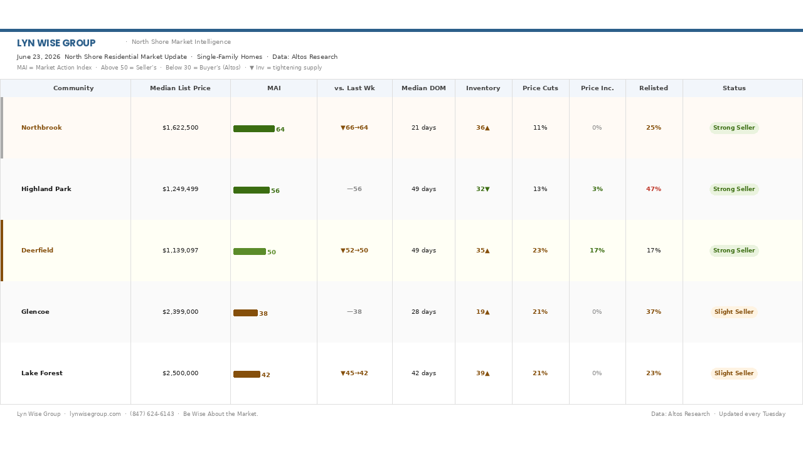Click Highland Park's $1,249,499 list price
803x451 pixels.
180,189
